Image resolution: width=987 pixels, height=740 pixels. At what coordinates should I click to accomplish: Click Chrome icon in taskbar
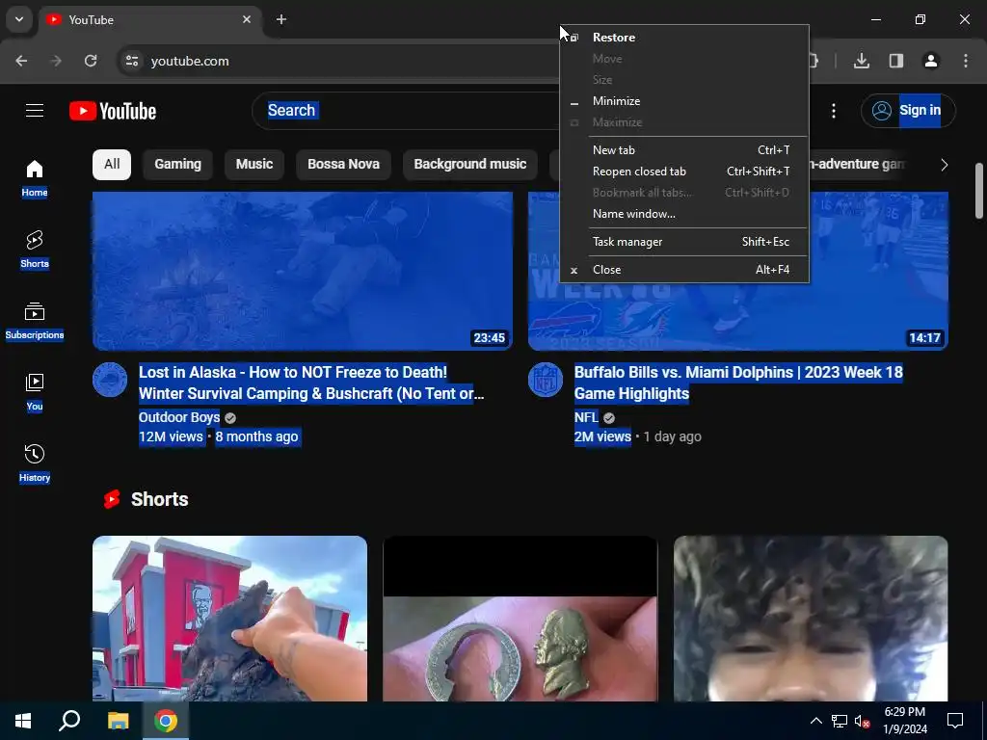point(166,721)
